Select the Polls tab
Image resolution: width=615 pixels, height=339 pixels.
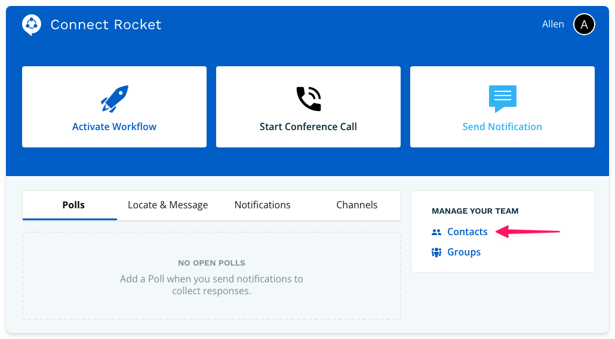pos(70,205)
